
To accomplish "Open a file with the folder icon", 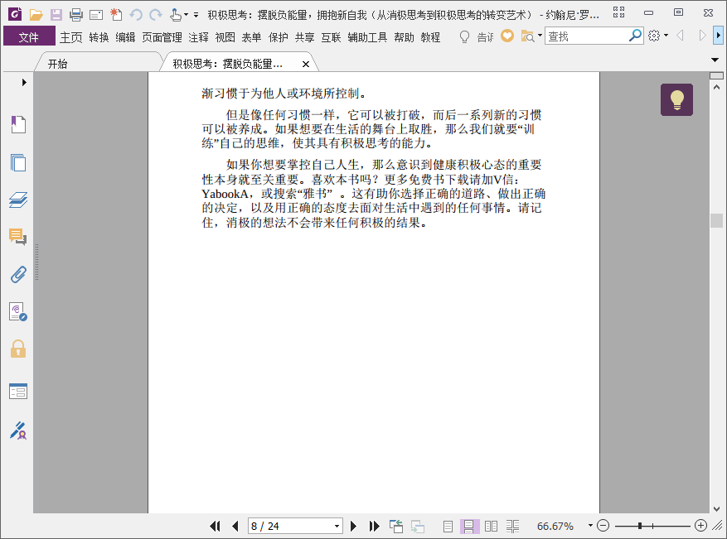I will 36,15.
